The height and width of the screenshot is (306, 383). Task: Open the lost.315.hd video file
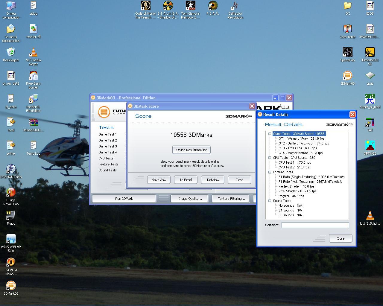[370, 215]
